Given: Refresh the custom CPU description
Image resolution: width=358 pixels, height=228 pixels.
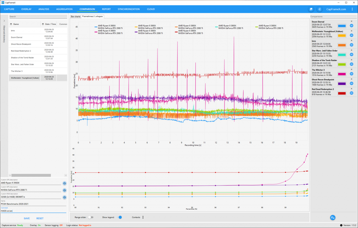Looking at the screenshot, I should tap(65, 183).
